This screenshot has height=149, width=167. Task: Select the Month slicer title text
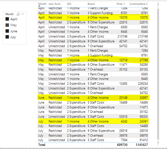coord(10,14)
